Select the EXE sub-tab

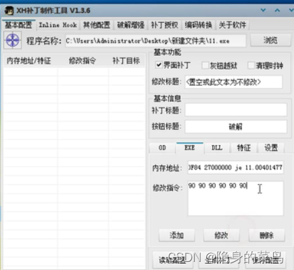(x=190, y=148)
